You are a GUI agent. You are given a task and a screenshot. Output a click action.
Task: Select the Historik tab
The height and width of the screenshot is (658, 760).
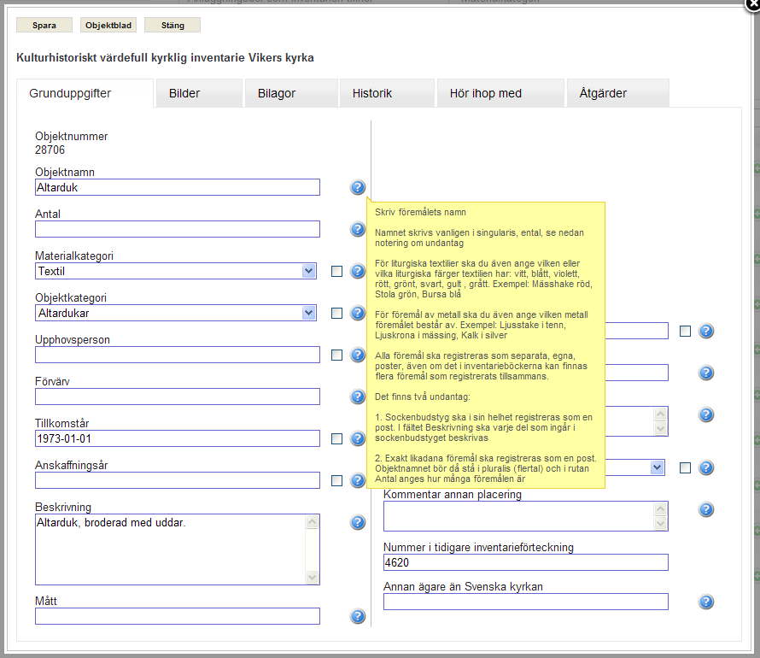coord(387,93)
